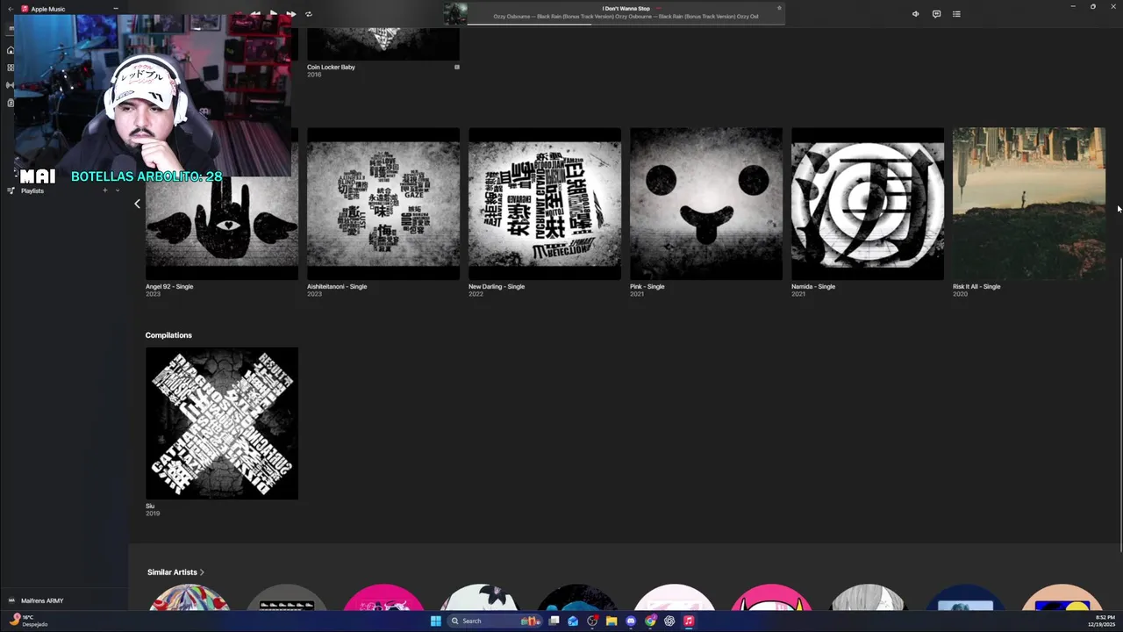
Task: Click Apple Music taskbar icon
Action: (x=689, y=621)
